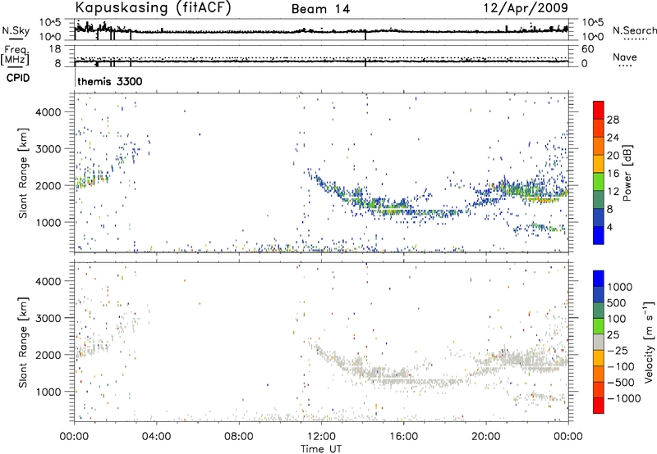The image size is (657, 454).
Task: Click the "N.Search" legend label
Action: (x=635, y=30)
